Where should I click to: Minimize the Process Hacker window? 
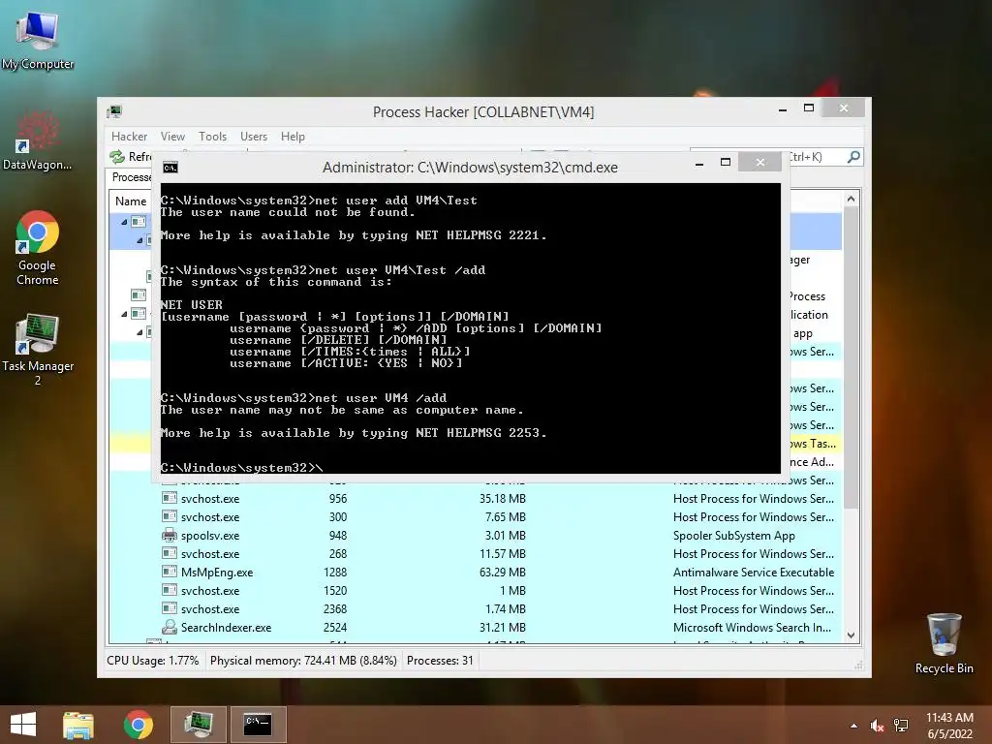point(783,108)
